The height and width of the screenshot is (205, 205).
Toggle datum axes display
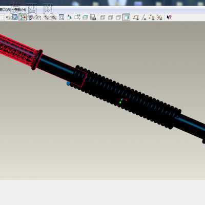(x=144, y=17)
